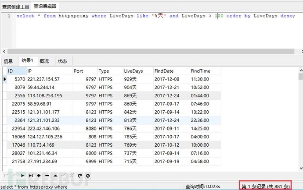Go to first record icon

(6, 176)
